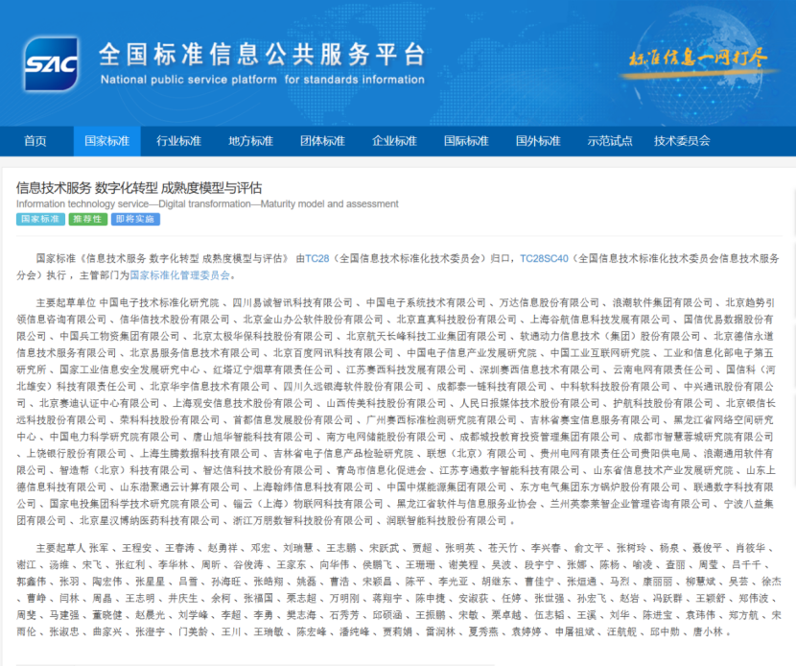Click the text 云南电网有限责任公司
Viewport: 796px width, 666px height.
(663, 369)
